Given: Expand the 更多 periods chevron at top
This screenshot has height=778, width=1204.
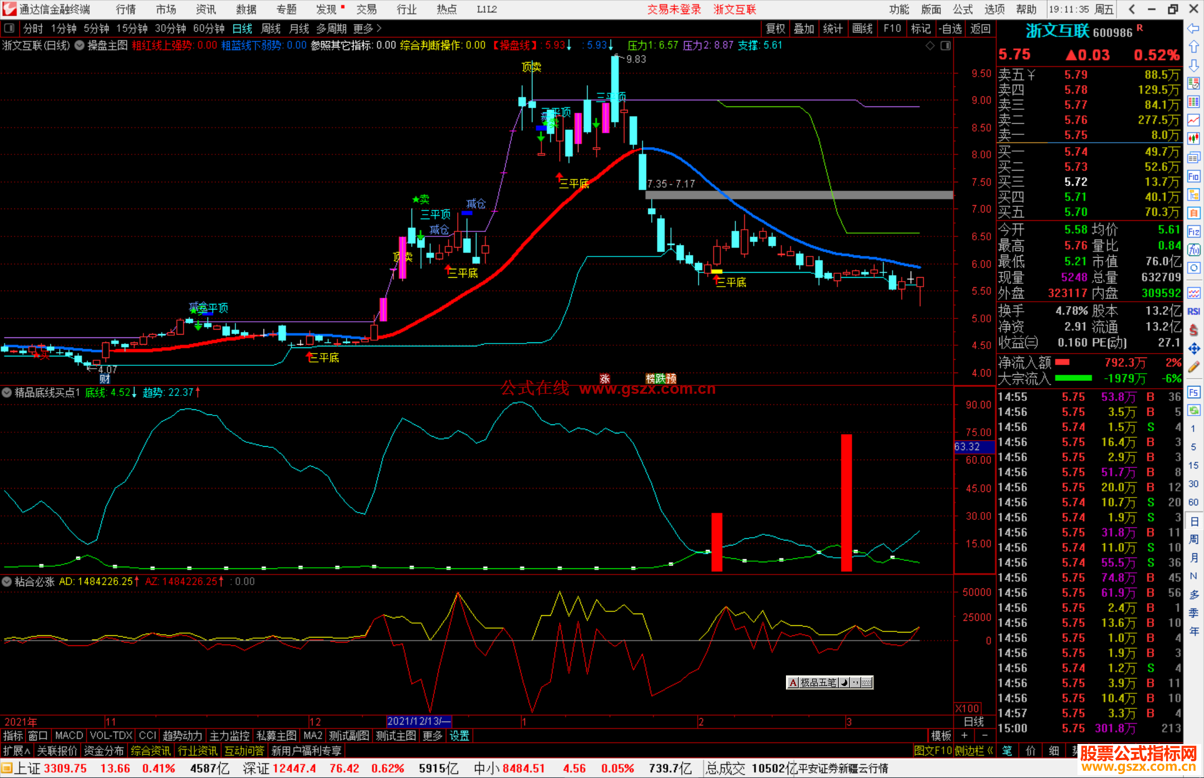Looking at the screenshot, I should (368, 28).
